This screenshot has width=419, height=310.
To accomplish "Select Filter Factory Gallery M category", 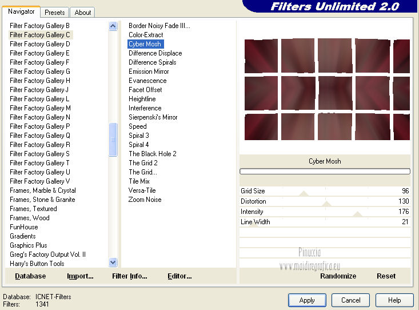I will coord(40,108).
